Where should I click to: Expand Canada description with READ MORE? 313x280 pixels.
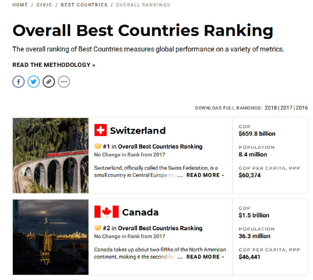coord(205,257)
